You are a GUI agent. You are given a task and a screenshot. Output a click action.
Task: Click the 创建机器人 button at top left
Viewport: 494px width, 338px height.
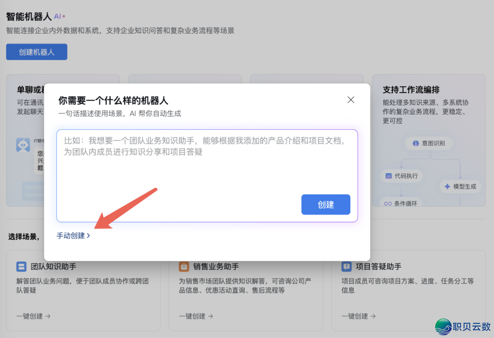point(36,52)
